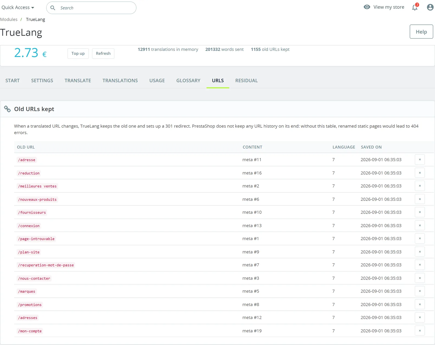Switch to the RESIDUAL tab
This screenshot has height=345, width=435.
247,81
